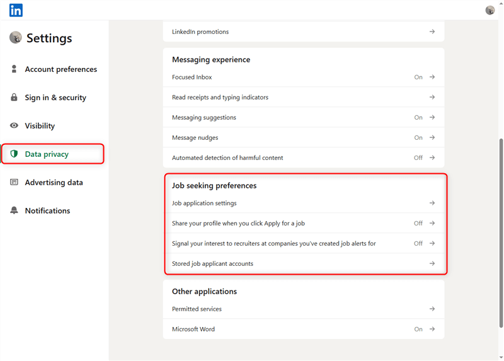Screen dimensions: 504x361
Task: Click the arrow on Messaging suggestions row
Action: [432, 117]
